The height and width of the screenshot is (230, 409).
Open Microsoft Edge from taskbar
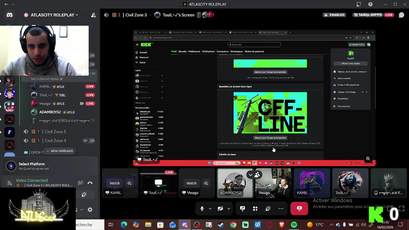click(124, 225)
